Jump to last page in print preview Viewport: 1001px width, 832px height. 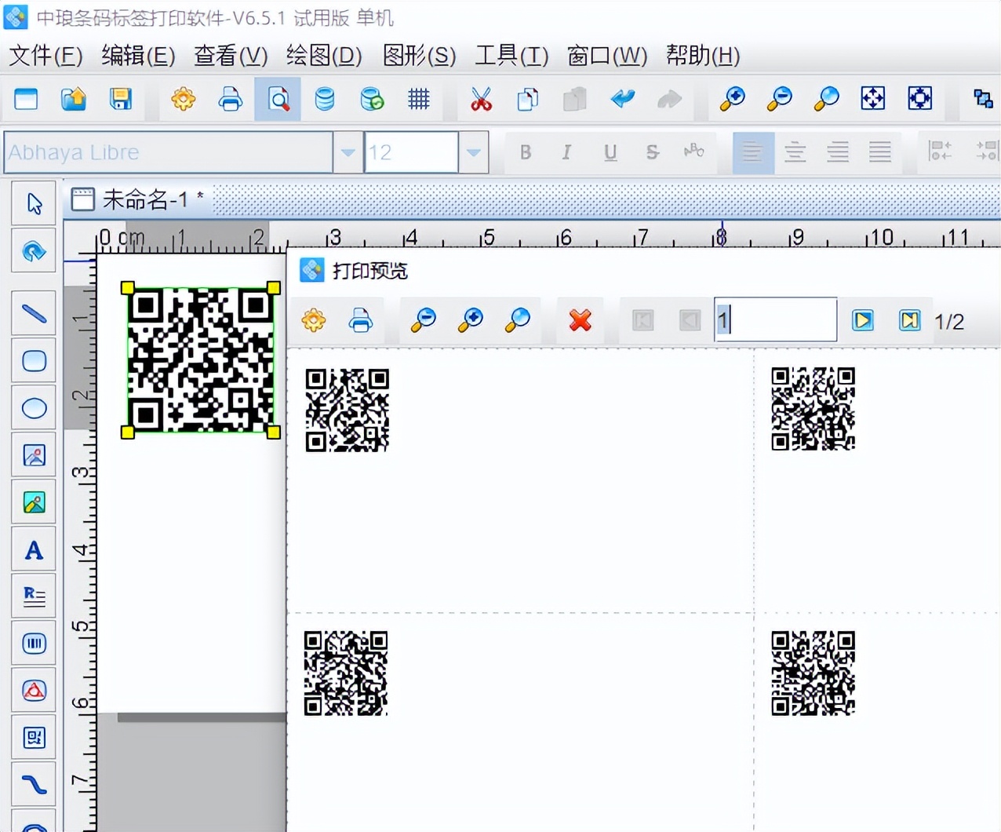pyautogui.click(x=909, y=320)
